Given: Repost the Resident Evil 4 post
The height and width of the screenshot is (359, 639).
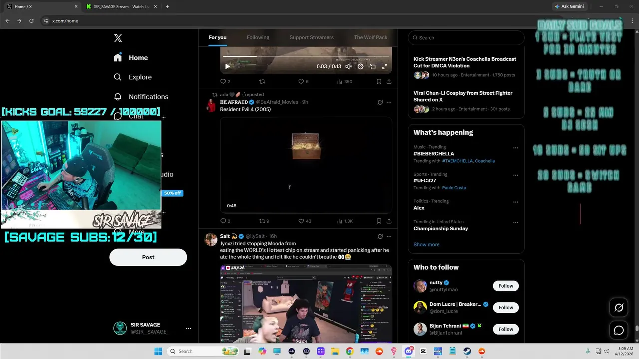Looking at the screenshot, I should click(264, 221).
